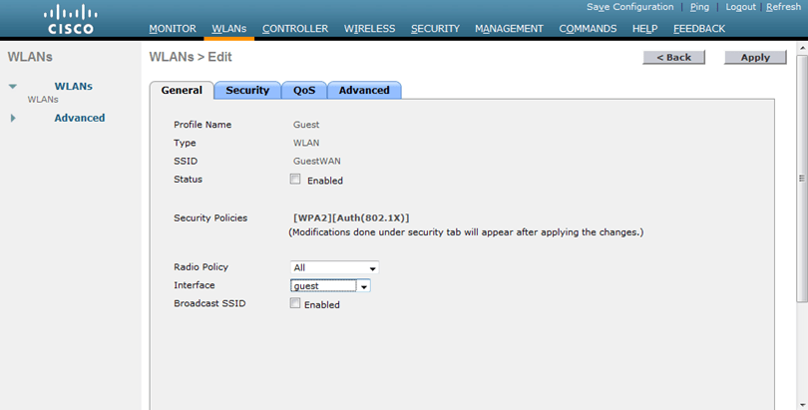Viewport: 808px width, 410px height.
Task: Open the Interface dropdown showing guest
Action: 330,285
